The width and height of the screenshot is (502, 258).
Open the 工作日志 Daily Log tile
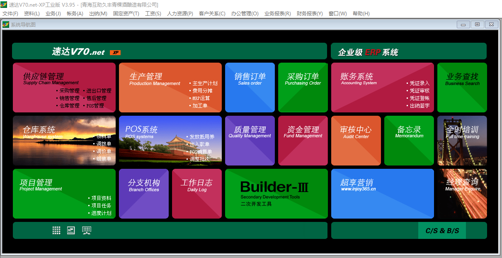[x=197, y=194]
